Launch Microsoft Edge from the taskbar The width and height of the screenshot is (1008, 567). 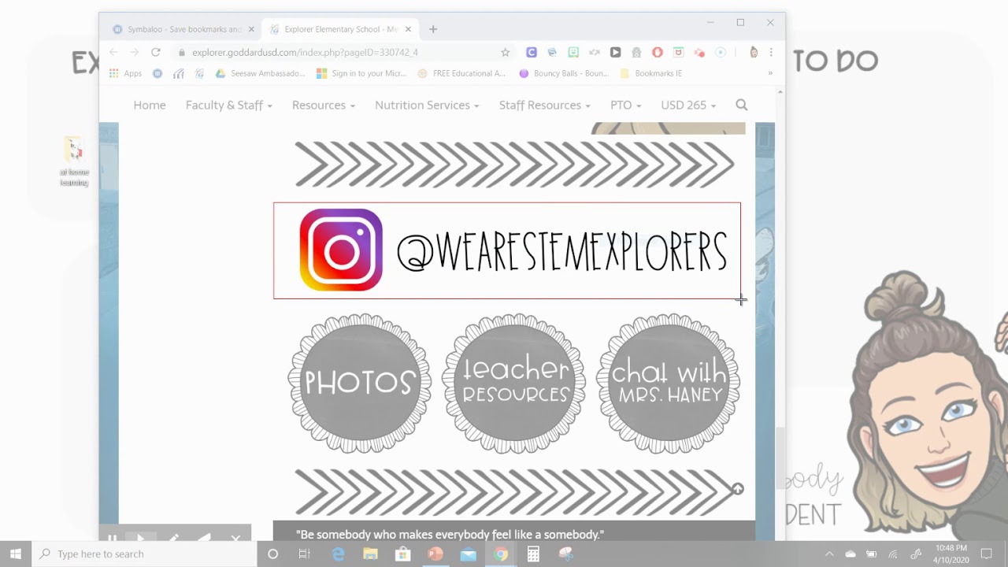(x=338, y=554)
